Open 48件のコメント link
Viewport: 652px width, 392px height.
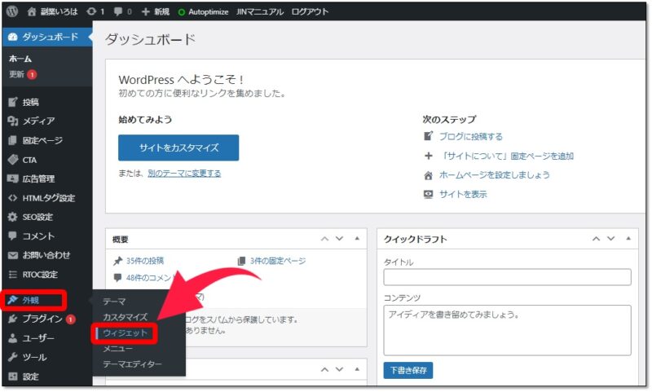pos(150,278)
